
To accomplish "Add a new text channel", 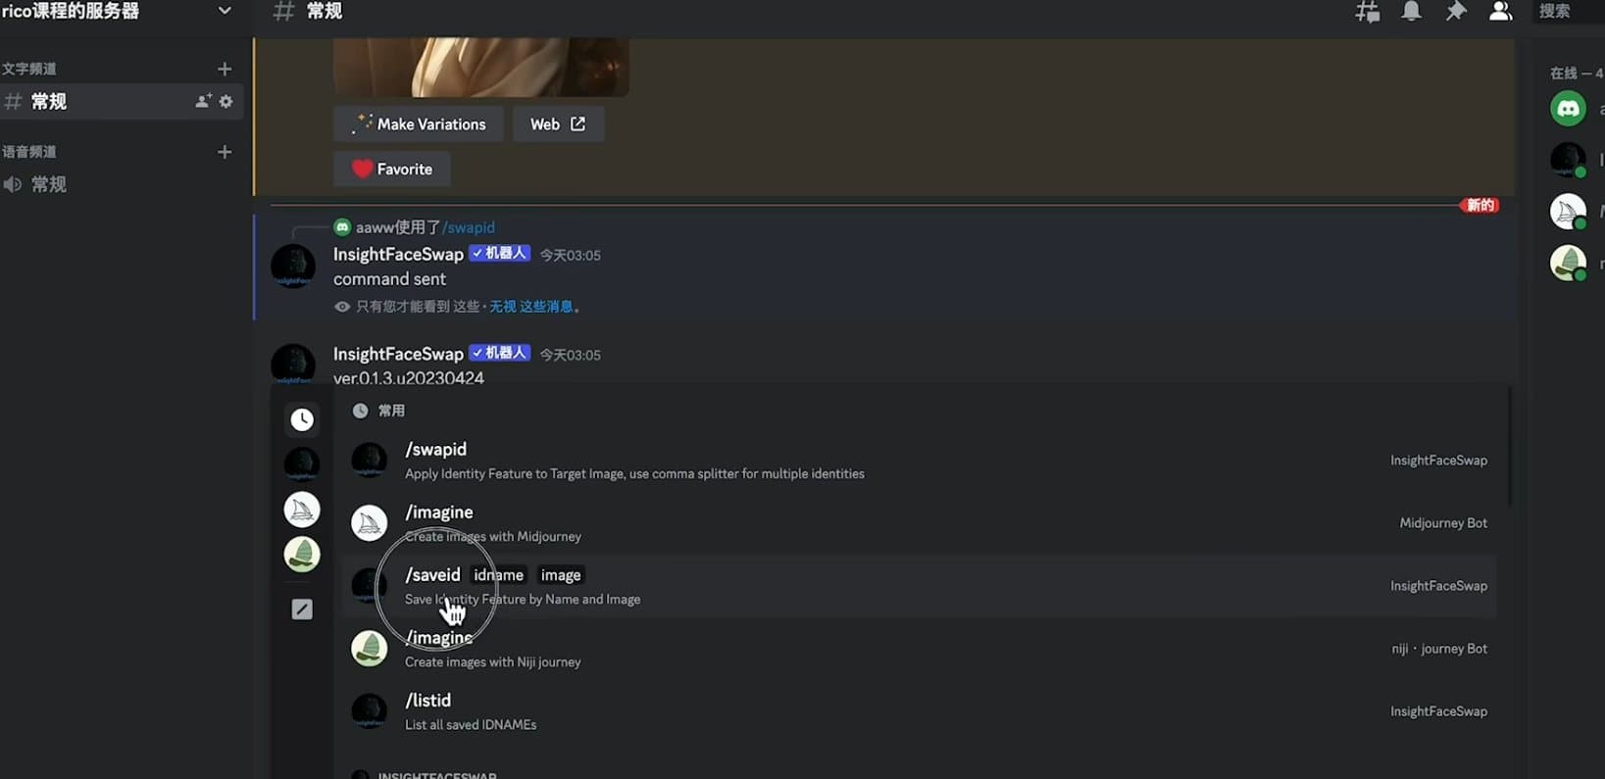I will pyautogui.click(x=225, y=69).
